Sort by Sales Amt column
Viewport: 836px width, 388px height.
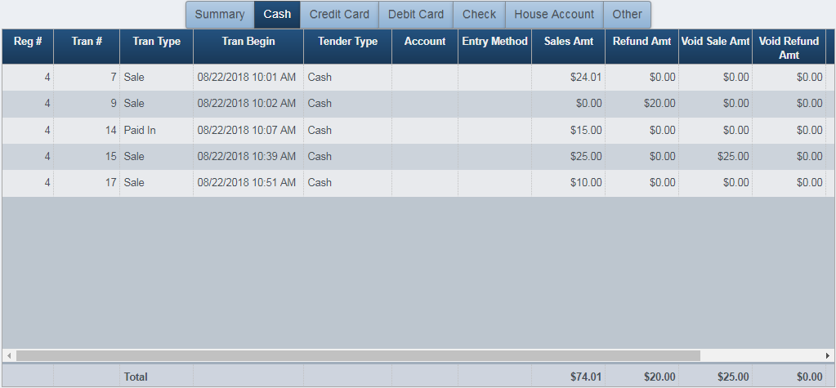[x=569, y=42]
